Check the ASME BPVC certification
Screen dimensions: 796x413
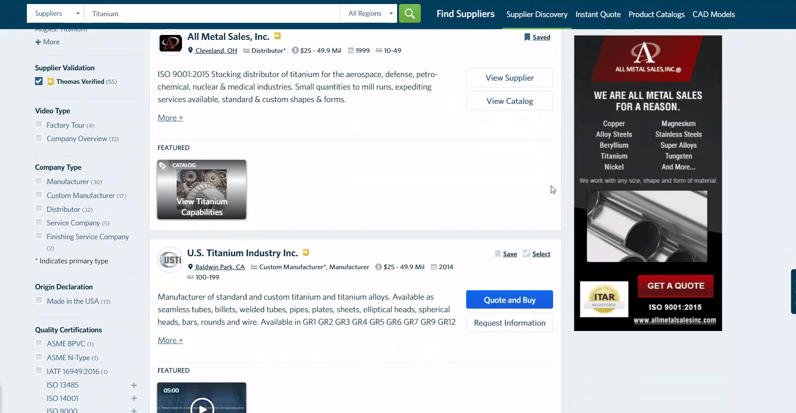(x=39, y=343)
